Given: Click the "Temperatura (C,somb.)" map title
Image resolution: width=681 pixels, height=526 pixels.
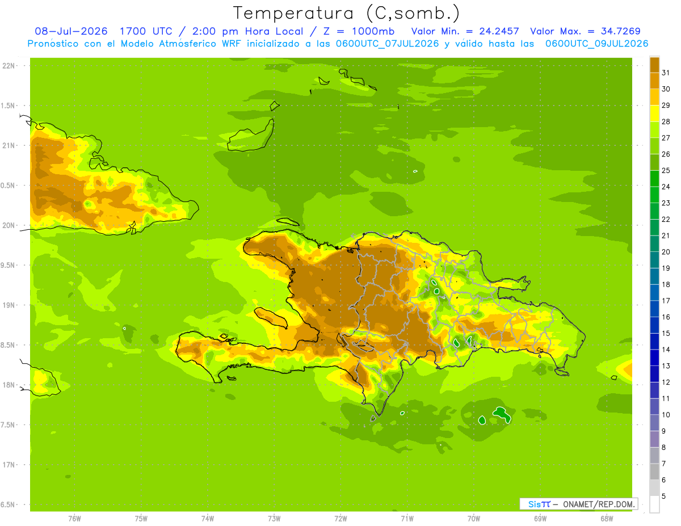Looking at the screenshot, I should pyautogui.click(x=346, y=13).
